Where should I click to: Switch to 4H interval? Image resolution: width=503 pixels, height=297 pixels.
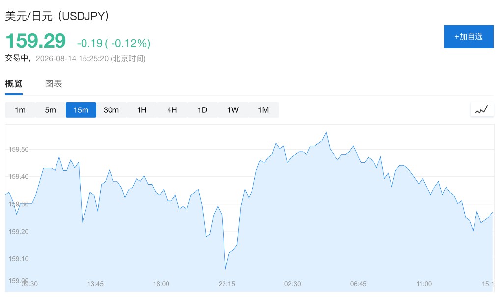point(172,110)
